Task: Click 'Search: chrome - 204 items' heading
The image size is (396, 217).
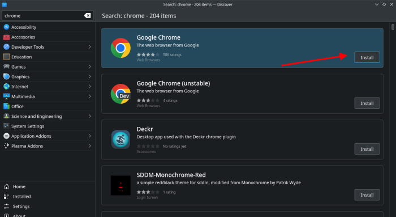Action: pos(139,16)
